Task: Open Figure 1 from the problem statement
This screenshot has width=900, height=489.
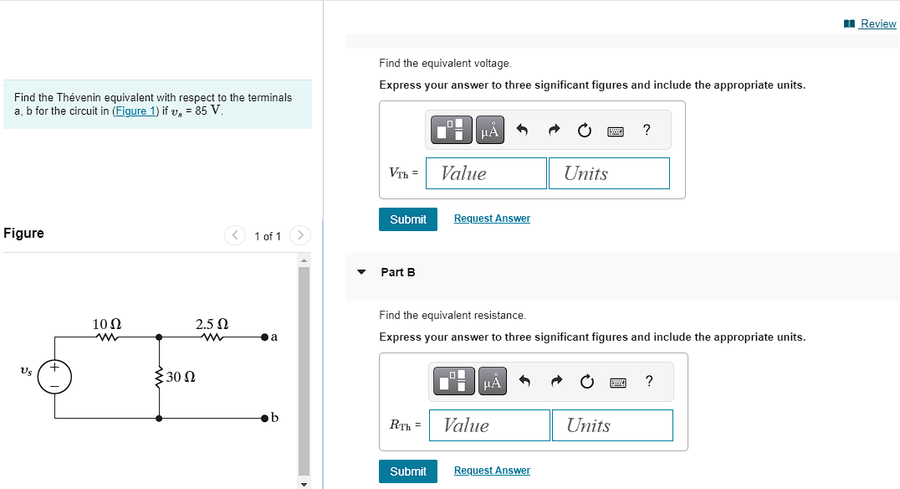Action: coord(136,110)
